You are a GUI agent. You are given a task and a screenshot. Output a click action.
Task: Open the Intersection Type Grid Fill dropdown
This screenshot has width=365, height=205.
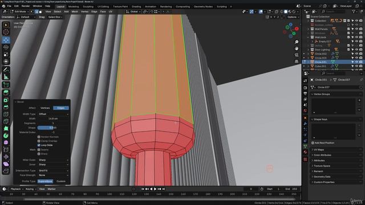(53, 171)
